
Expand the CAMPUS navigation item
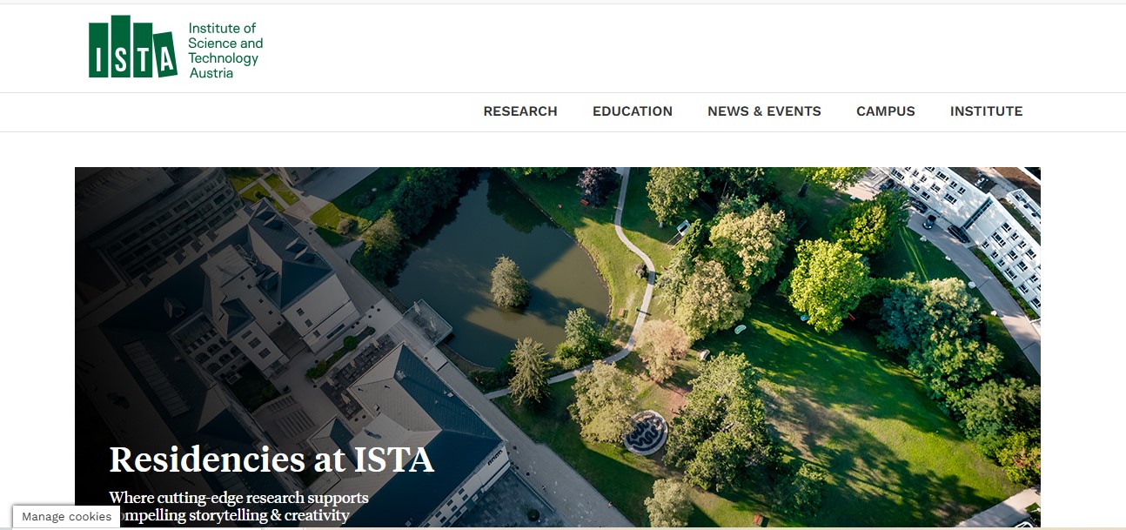[x=885, y=111]
